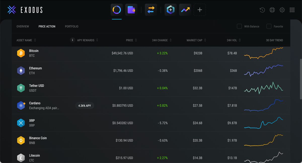Screen dimensions: 302x163
Task: Click the APY Rewards info icon
Action: (72, 40)
